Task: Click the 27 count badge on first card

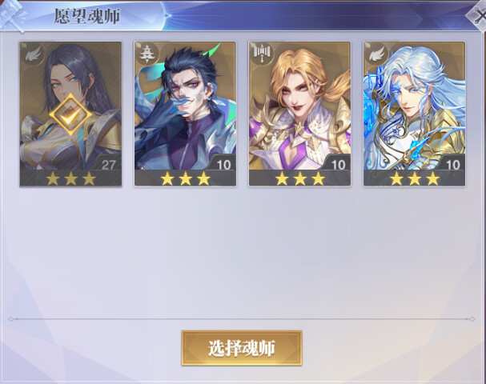Action: pyautogui.click(x=108, y=164)
